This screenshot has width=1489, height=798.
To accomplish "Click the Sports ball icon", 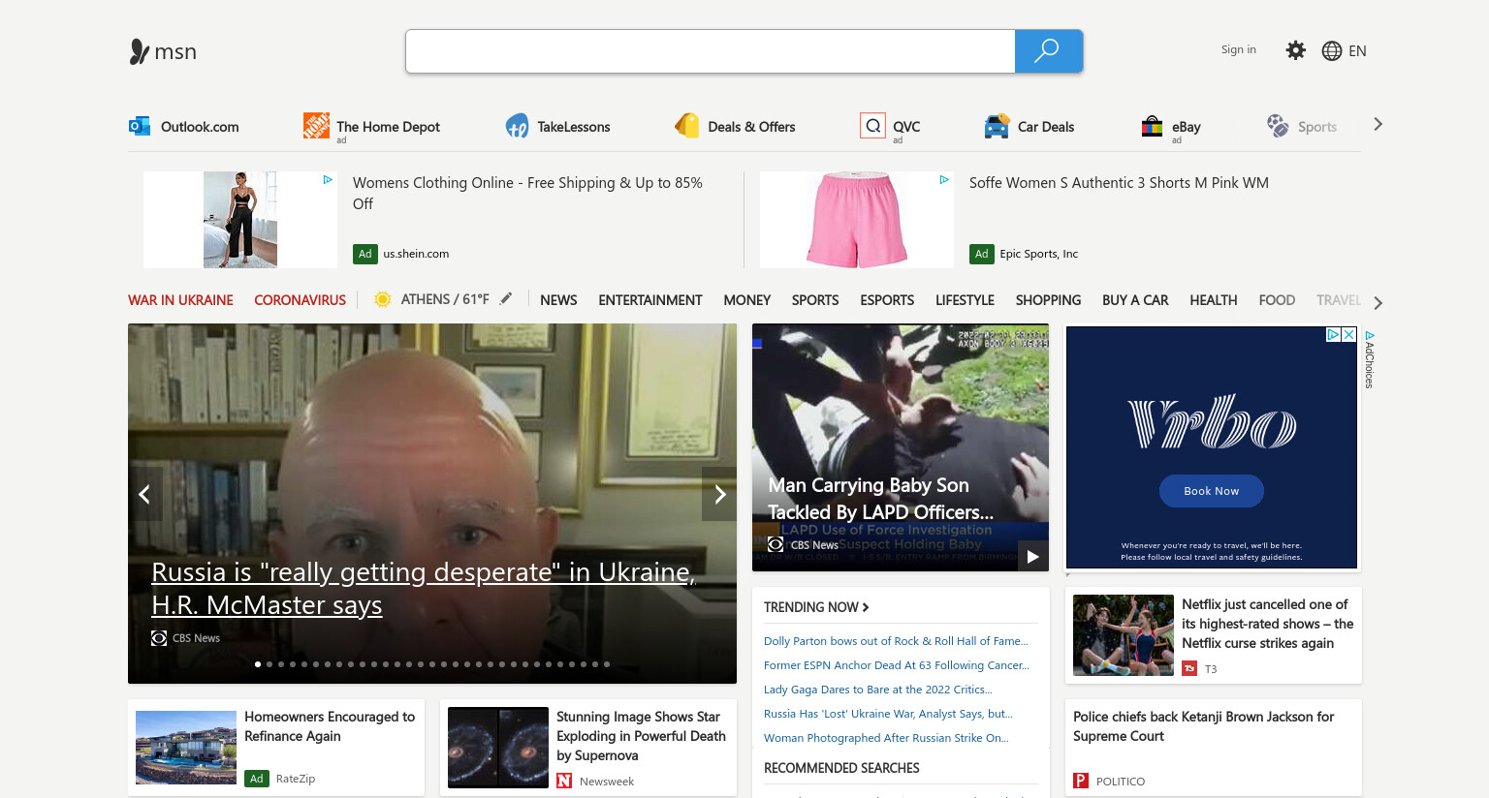I will pyautogui.click(x=1278, y=126).
